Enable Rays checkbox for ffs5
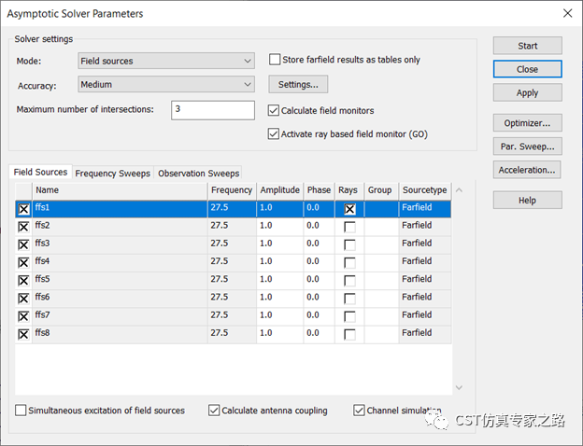Screen dimensions: 583x446 pos(349,281)
